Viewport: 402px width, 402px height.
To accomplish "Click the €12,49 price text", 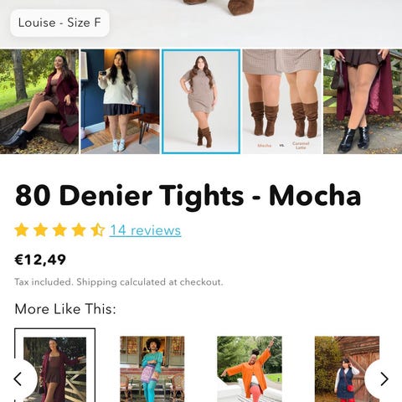I will [x=40, y=260].
